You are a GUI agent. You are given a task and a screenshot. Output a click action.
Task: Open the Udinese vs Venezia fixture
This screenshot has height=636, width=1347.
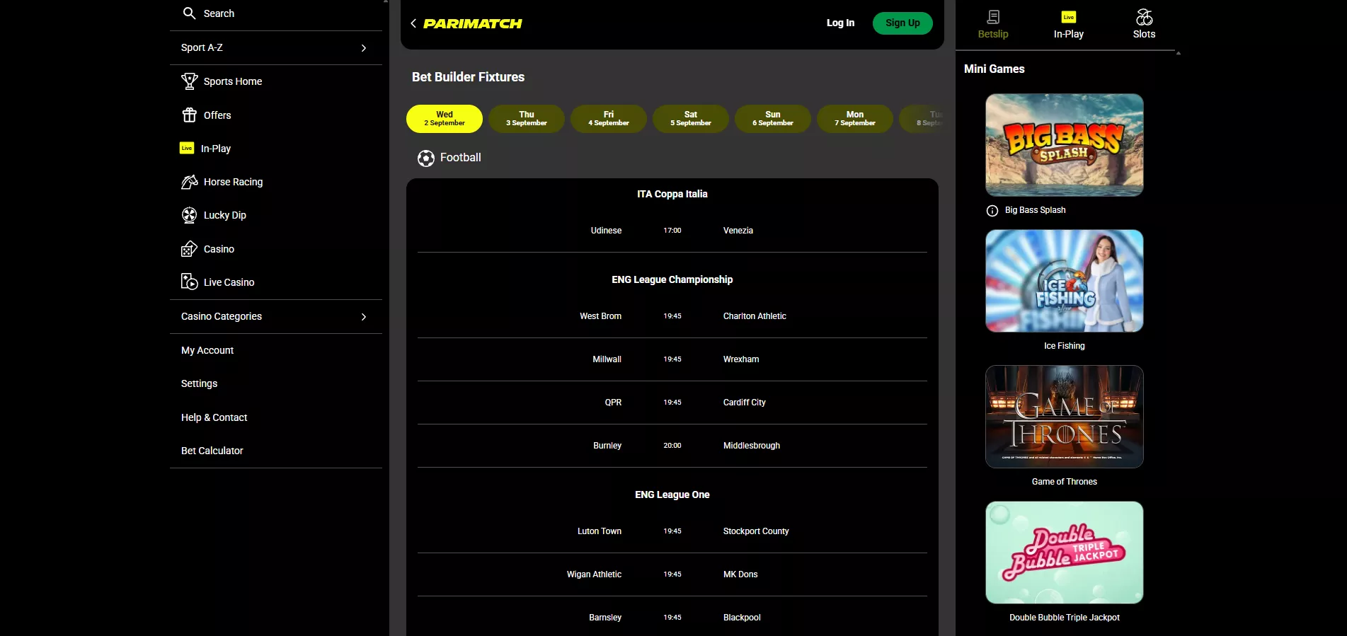point(672,231)
